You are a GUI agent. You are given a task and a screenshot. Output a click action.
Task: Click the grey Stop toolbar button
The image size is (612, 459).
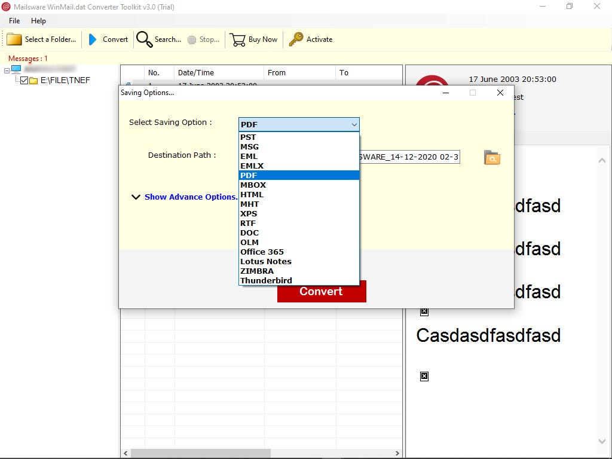[203, 39]
